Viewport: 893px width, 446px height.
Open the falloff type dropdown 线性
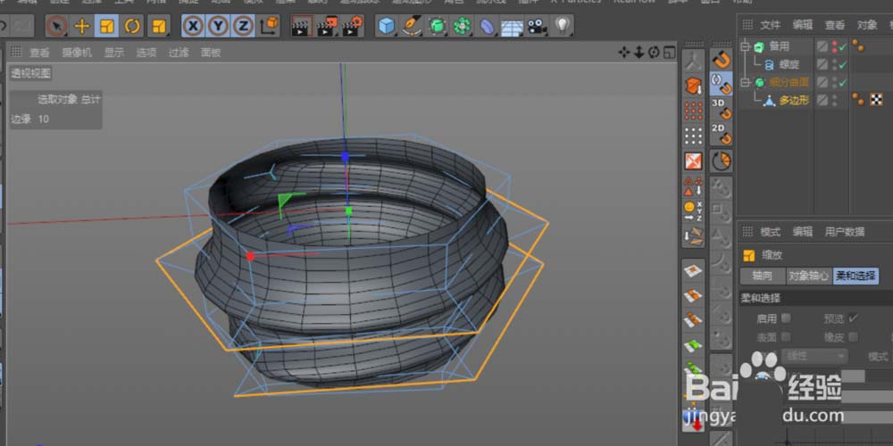pyautogui.click(x=814, y=356)
